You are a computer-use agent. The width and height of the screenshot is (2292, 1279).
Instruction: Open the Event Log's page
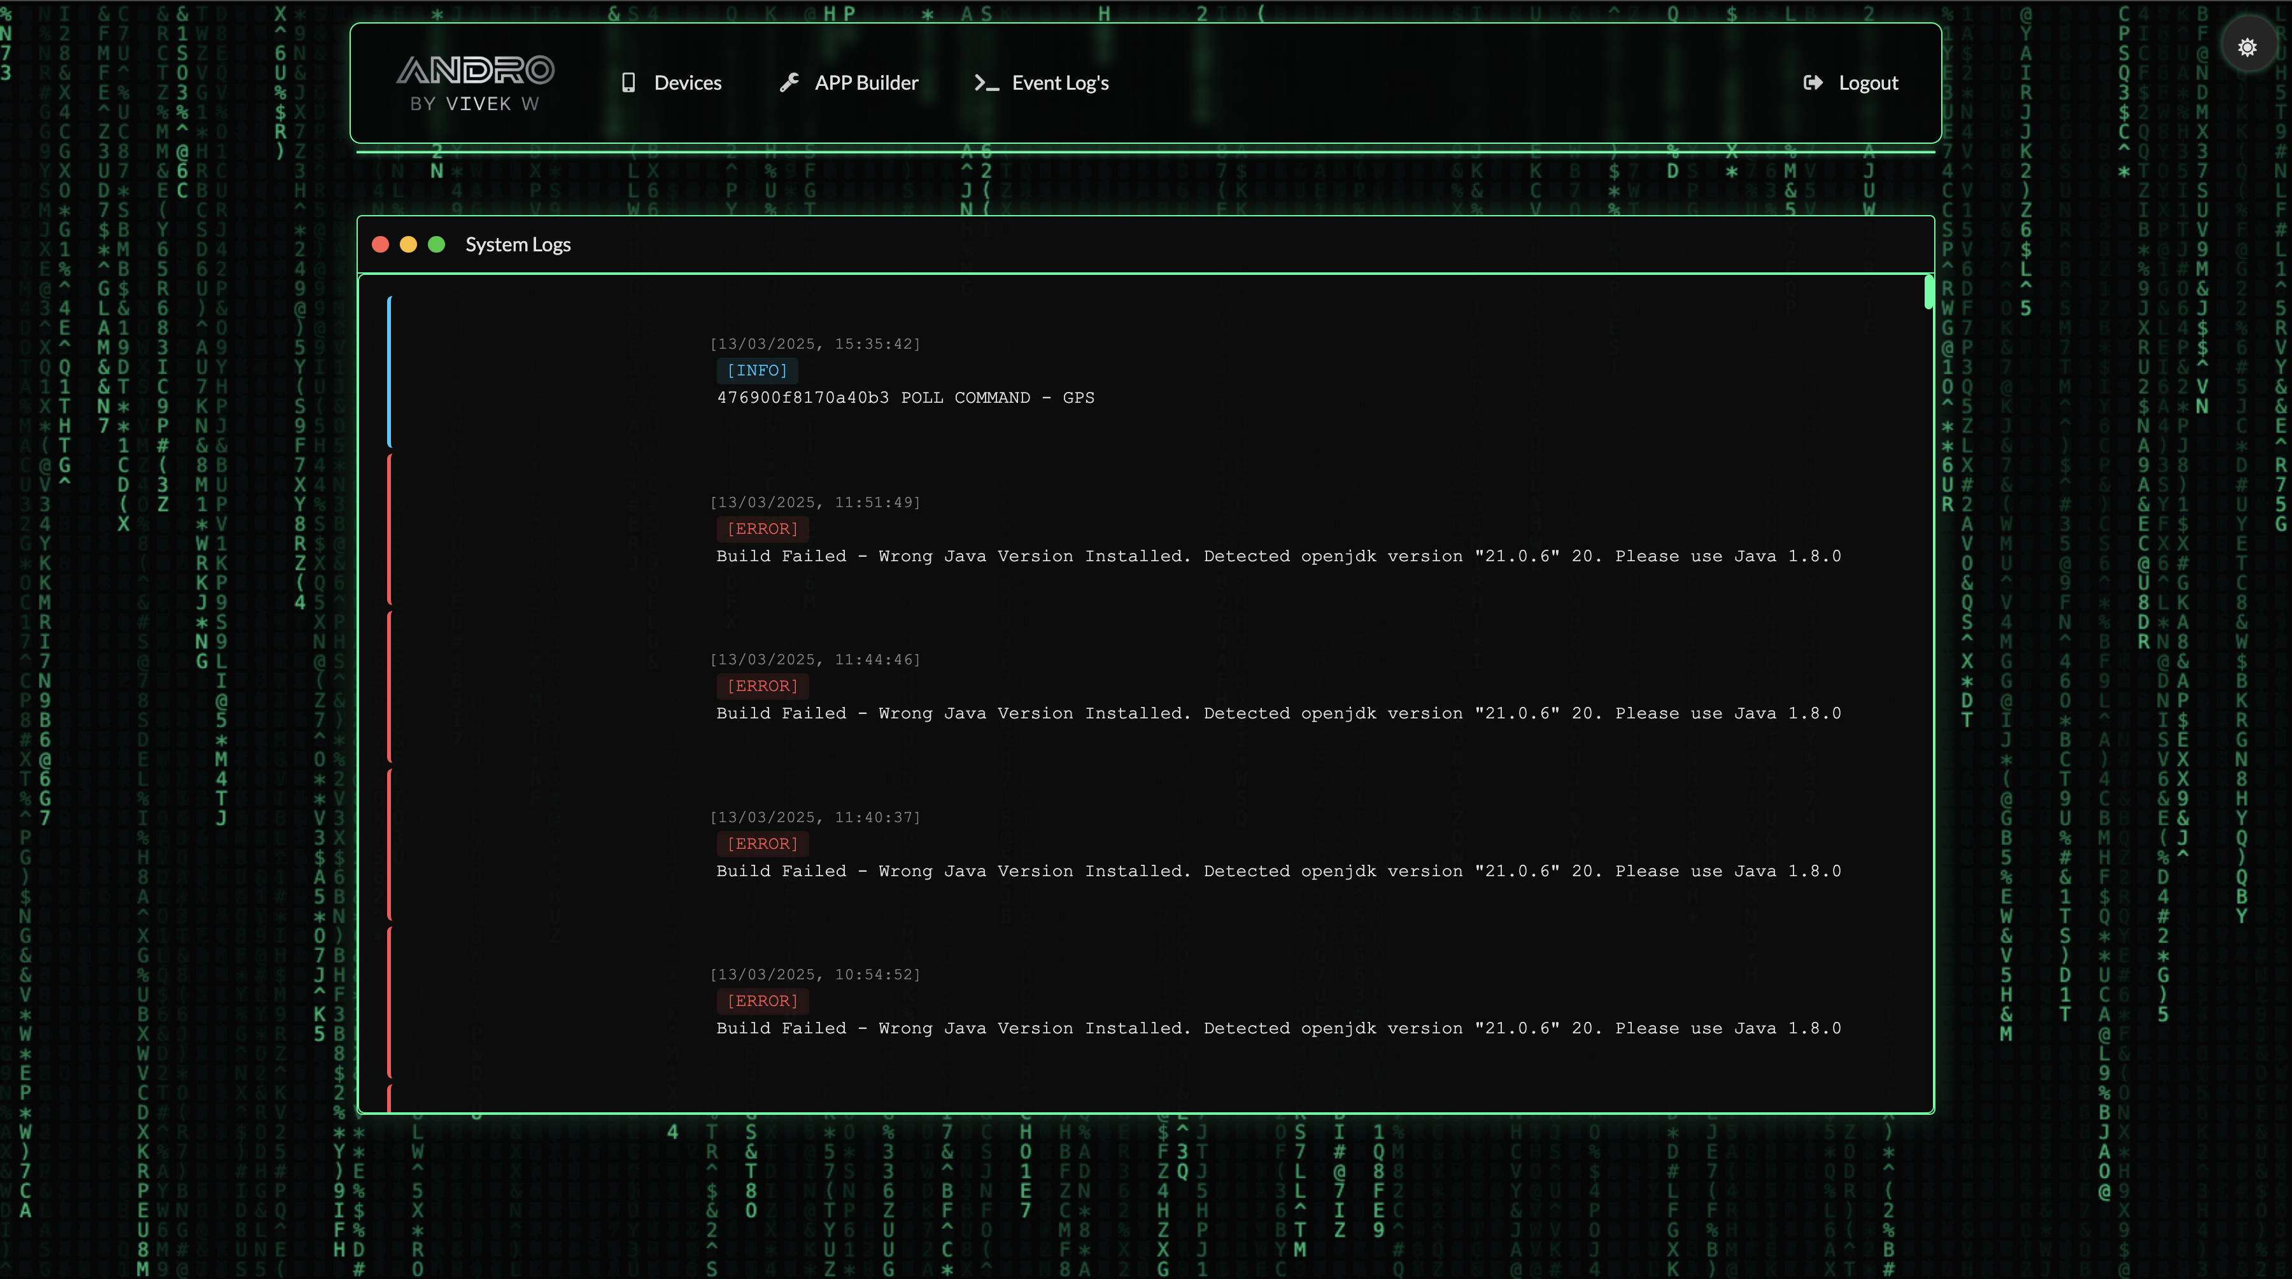[x=1059, y=83]
